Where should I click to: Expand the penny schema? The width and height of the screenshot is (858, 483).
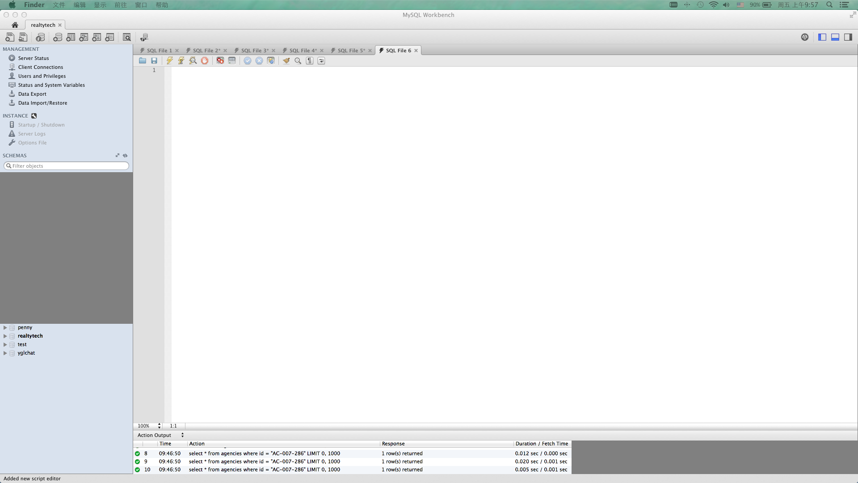[5, 327]
